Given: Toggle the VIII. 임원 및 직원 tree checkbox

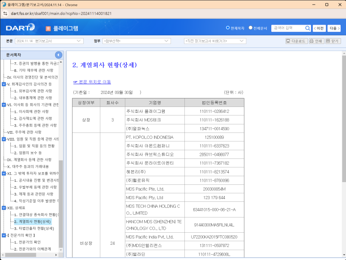Looking at the screenshot, I should click(x=4, y=139).
